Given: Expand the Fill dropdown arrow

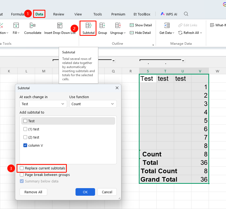Looking at the screenshot, I should (x=18, y=33).
